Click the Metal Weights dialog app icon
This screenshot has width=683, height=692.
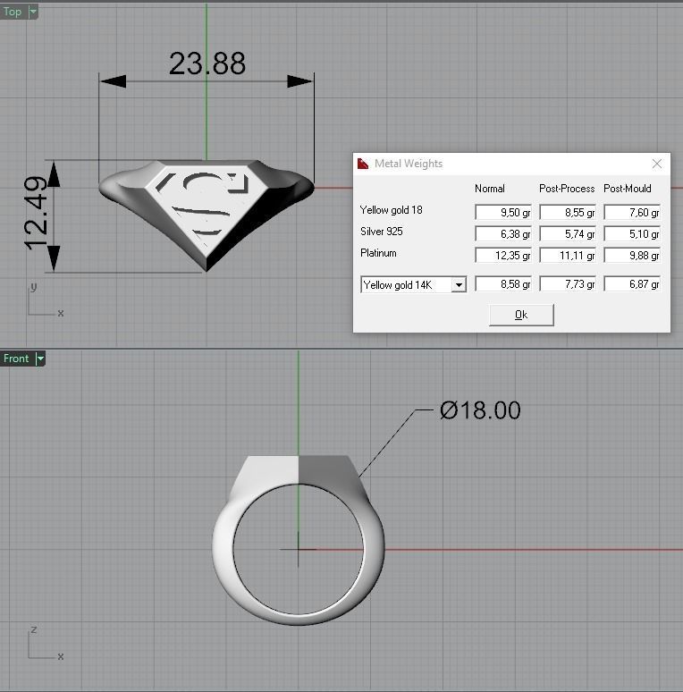pos(363,164)
